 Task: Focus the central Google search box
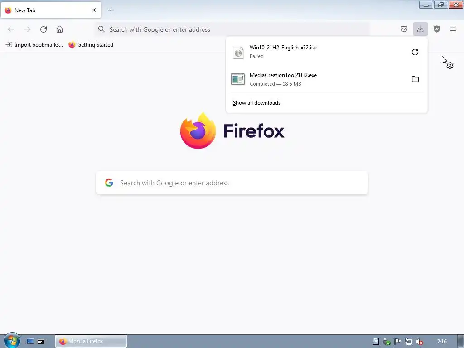click(232, 183)
